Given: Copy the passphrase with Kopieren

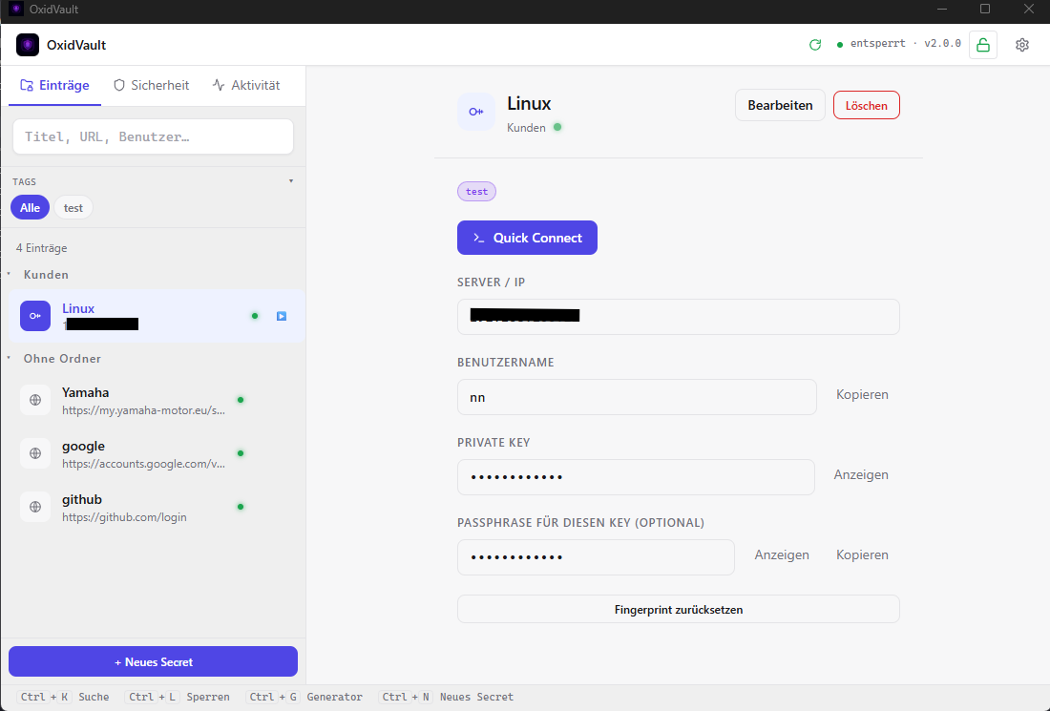Looking at the screenshot, I should click(862, 555).
